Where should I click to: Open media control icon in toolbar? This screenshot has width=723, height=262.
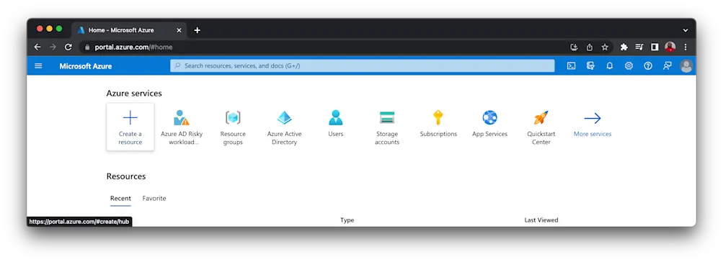click(x=639, y=47)
